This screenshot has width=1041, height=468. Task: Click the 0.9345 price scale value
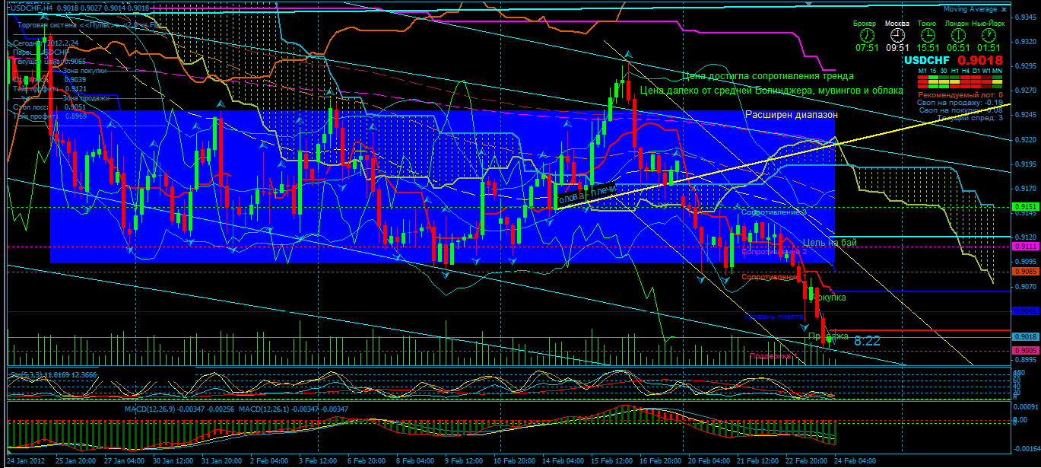point(1027,17)
